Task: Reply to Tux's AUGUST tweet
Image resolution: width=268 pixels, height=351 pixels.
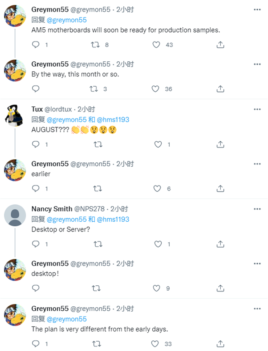Action: tap(36, 144)
